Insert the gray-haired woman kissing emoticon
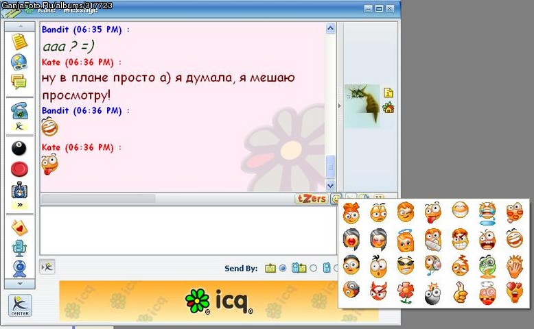Viewport: 534px width, 329px height. 378,239
